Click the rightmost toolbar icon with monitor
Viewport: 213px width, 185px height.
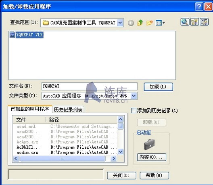pyautogui.click(x=204, y=22)
